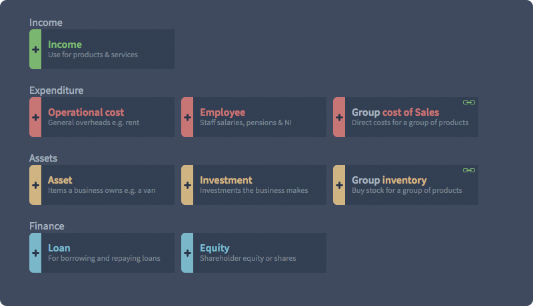
Task: Click the green plus icon for Income
Action: (35, 49)
